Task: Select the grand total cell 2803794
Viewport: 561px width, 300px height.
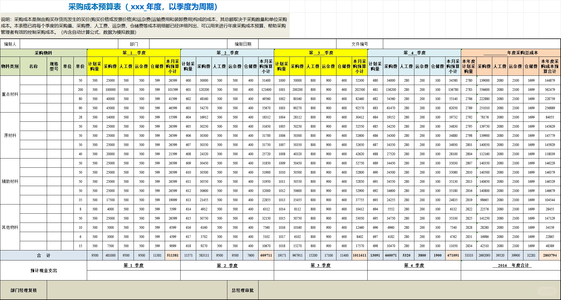Action: coord(550,255)
